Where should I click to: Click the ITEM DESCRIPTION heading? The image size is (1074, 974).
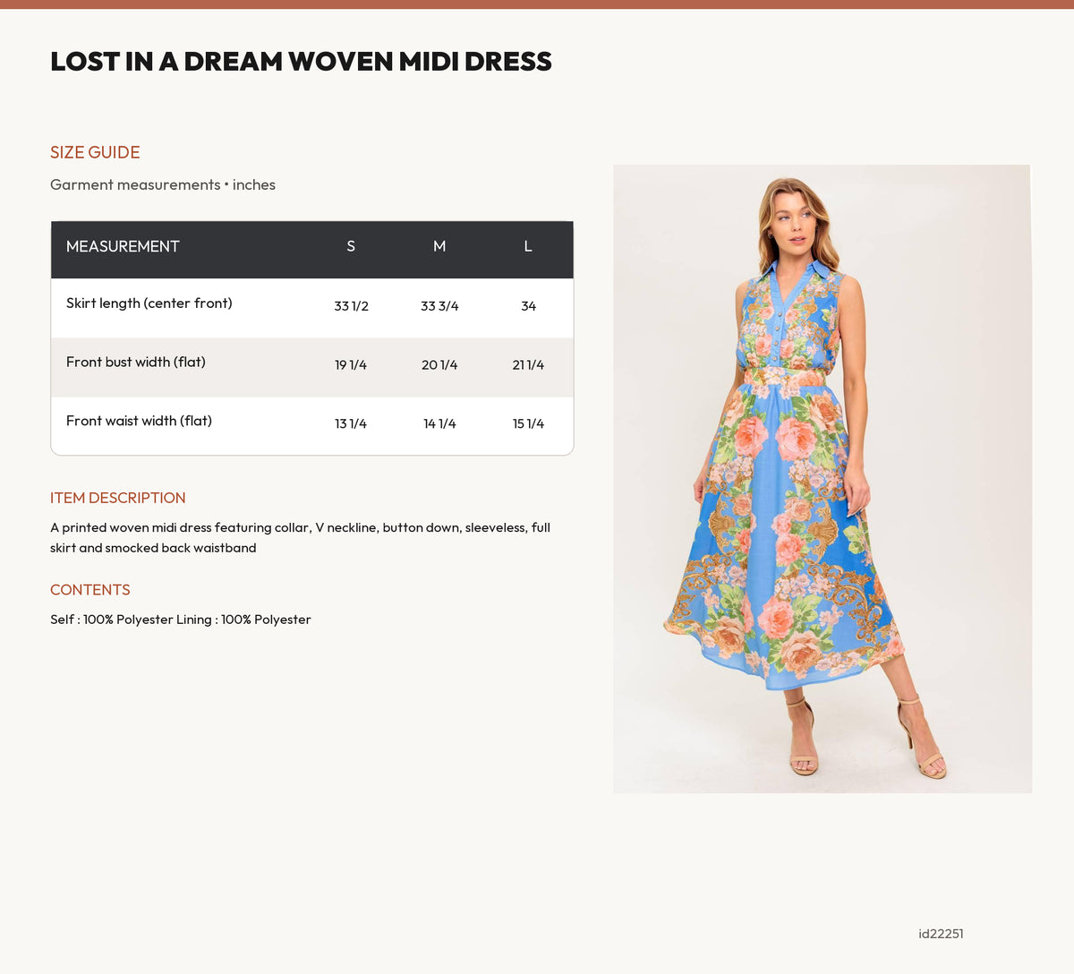pos(118,498)
